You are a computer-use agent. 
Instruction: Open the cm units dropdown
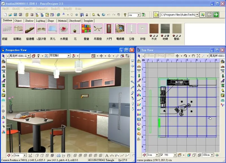[x=139, y=15]
